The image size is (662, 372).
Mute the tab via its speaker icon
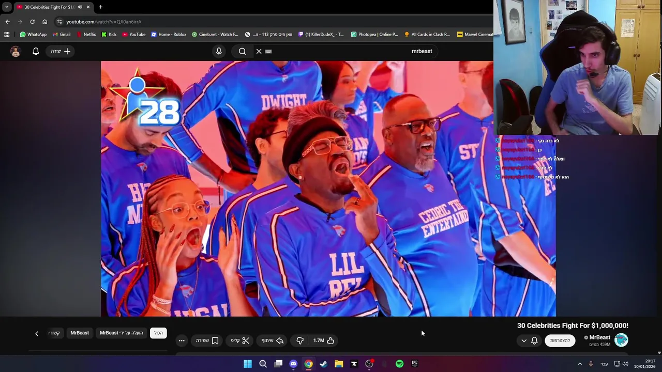(80, 7)
